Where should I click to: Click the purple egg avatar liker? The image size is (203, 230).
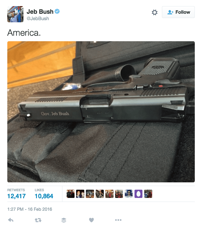[x=138, y=194]
